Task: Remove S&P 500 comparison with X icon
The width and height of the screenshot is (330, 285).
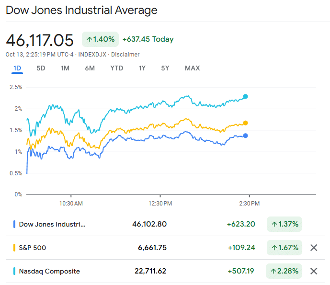Action: pyautogui.click(x=314, y=248)
